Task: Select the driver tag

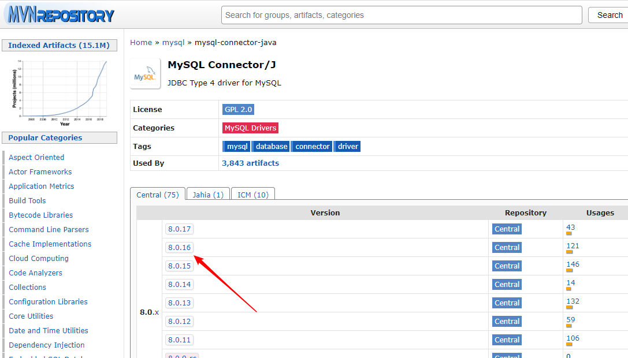Action: [x=347, y=146]
